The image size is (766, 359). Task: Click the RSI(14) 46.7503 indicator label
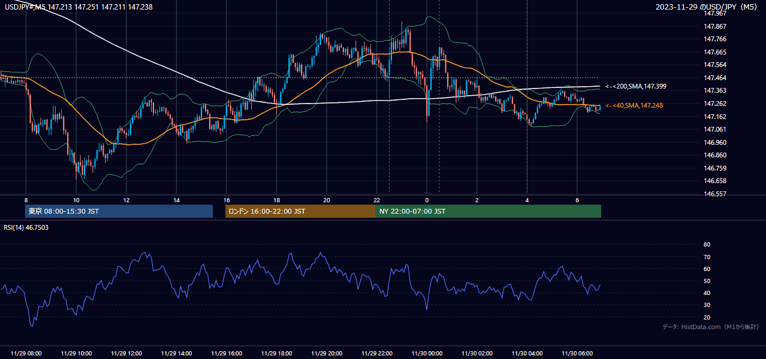coord(26,227)
